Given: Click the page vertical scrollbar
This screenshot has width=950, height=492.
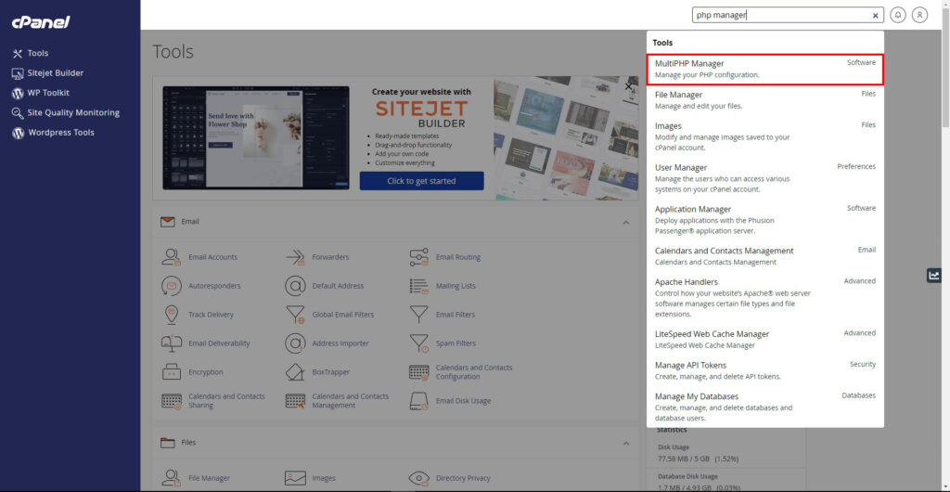Looking at the screenshot, I should point(945,245).
